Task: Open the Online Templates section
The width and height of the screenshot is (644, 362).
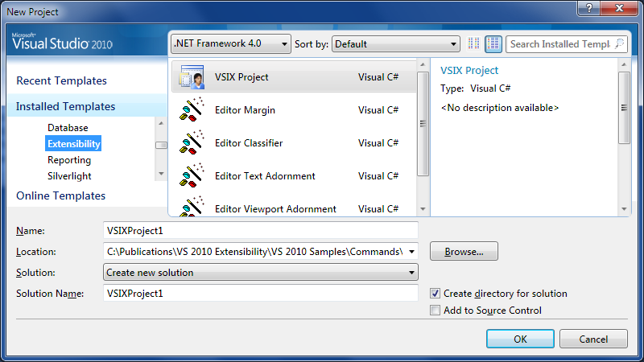Action: pyautogui.click(x=60, y=195)
